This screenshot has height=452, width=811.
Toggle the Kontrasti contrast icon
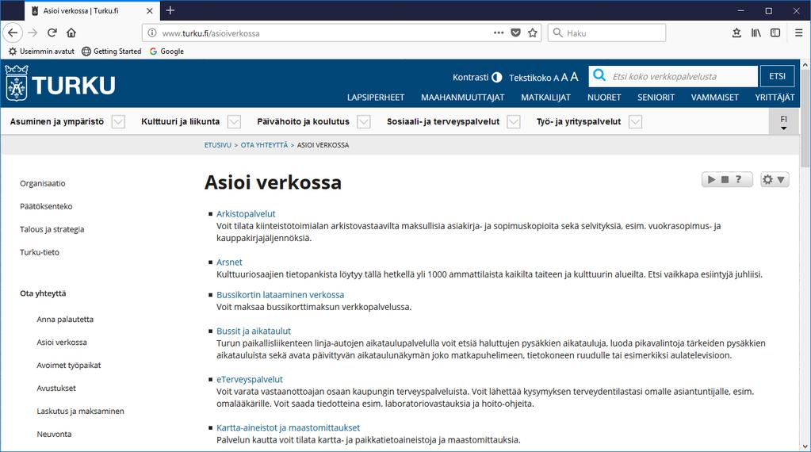[x=496, y=77]
